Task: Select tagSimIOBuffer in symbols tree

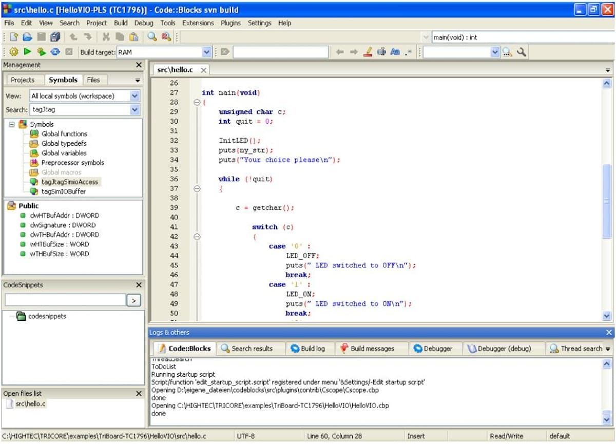Action: pos(64,191)
